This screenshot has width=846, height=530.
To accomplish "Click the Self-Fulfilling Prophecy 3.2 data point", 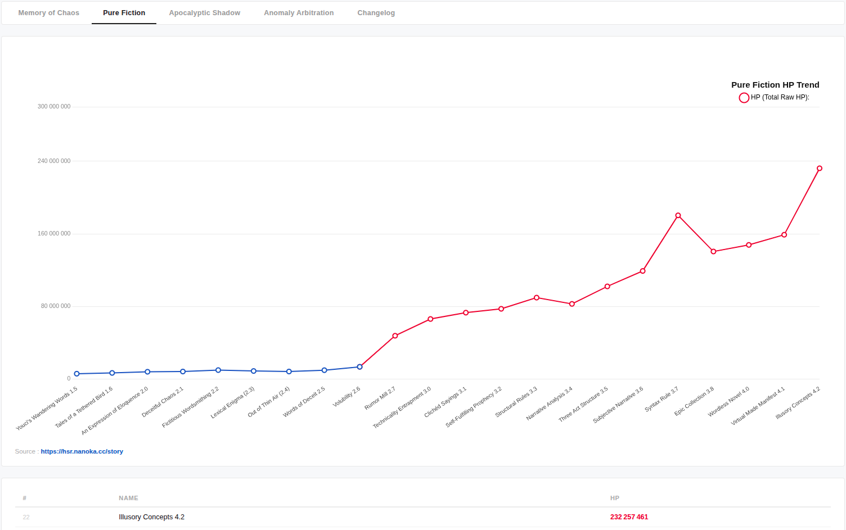I will 501,309.
